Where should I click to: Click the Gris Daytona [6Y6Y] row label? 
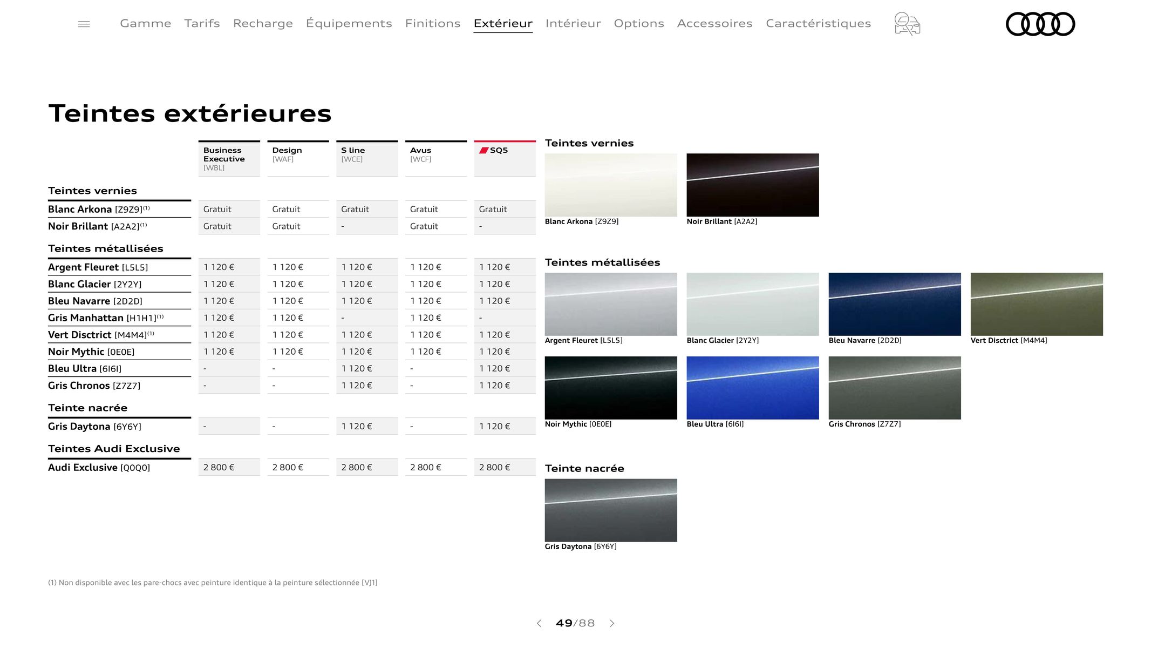[x=94, y=427]
